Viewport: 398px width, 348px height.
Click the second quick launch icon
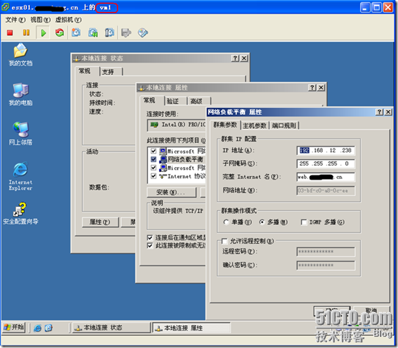49,328
